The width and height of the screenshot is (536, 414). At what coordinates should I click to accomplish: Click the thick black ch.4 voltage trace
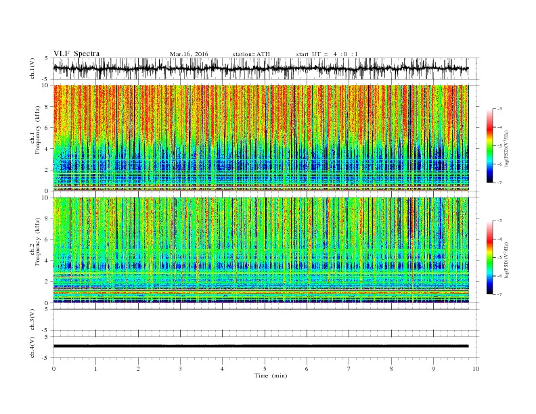coord(261,346)
